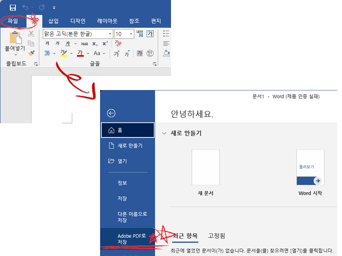This screenshot has height=256, width=342.
Task: Expand the 붙여넣기 paste options arrow
Action: point(15,55)
